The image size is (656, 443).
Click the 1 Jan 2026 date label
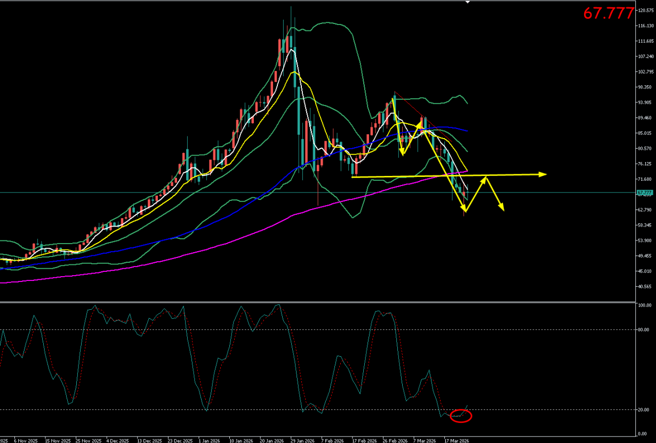(209, 441)
